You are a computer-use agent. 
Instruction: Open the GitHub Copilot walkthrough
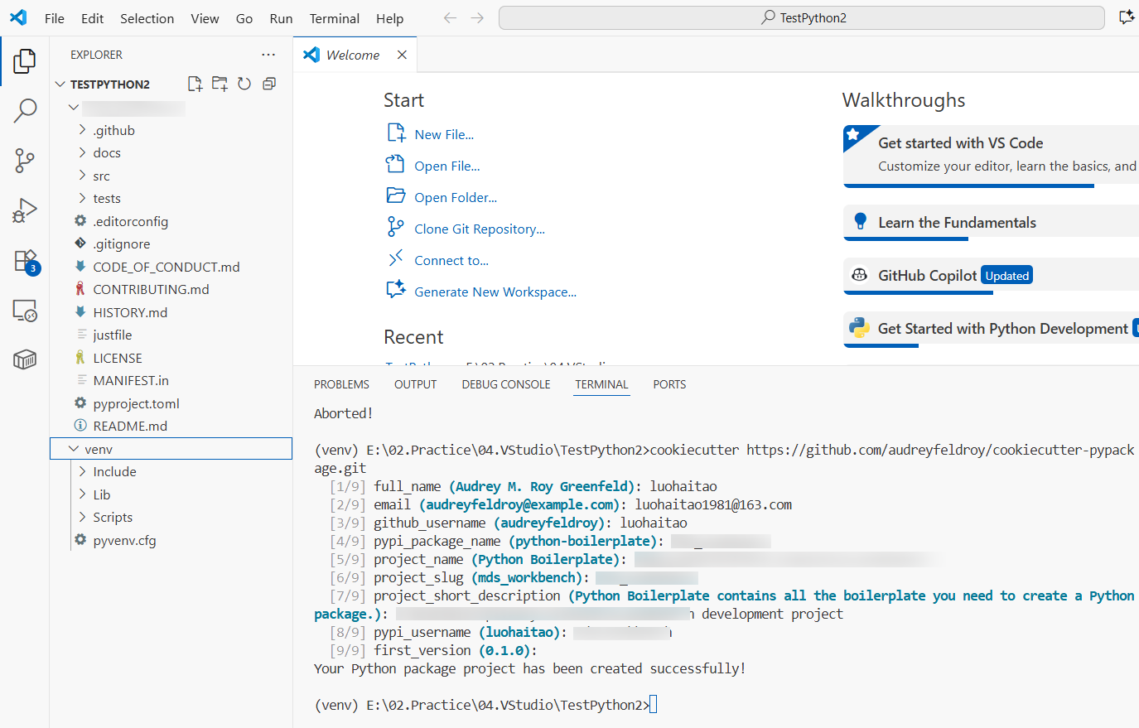click(x=991, y=276)
